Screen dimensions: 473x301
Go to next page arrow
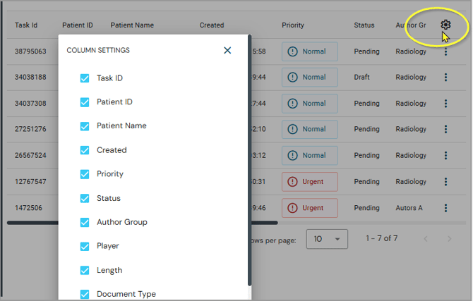(x=450, y=239)
